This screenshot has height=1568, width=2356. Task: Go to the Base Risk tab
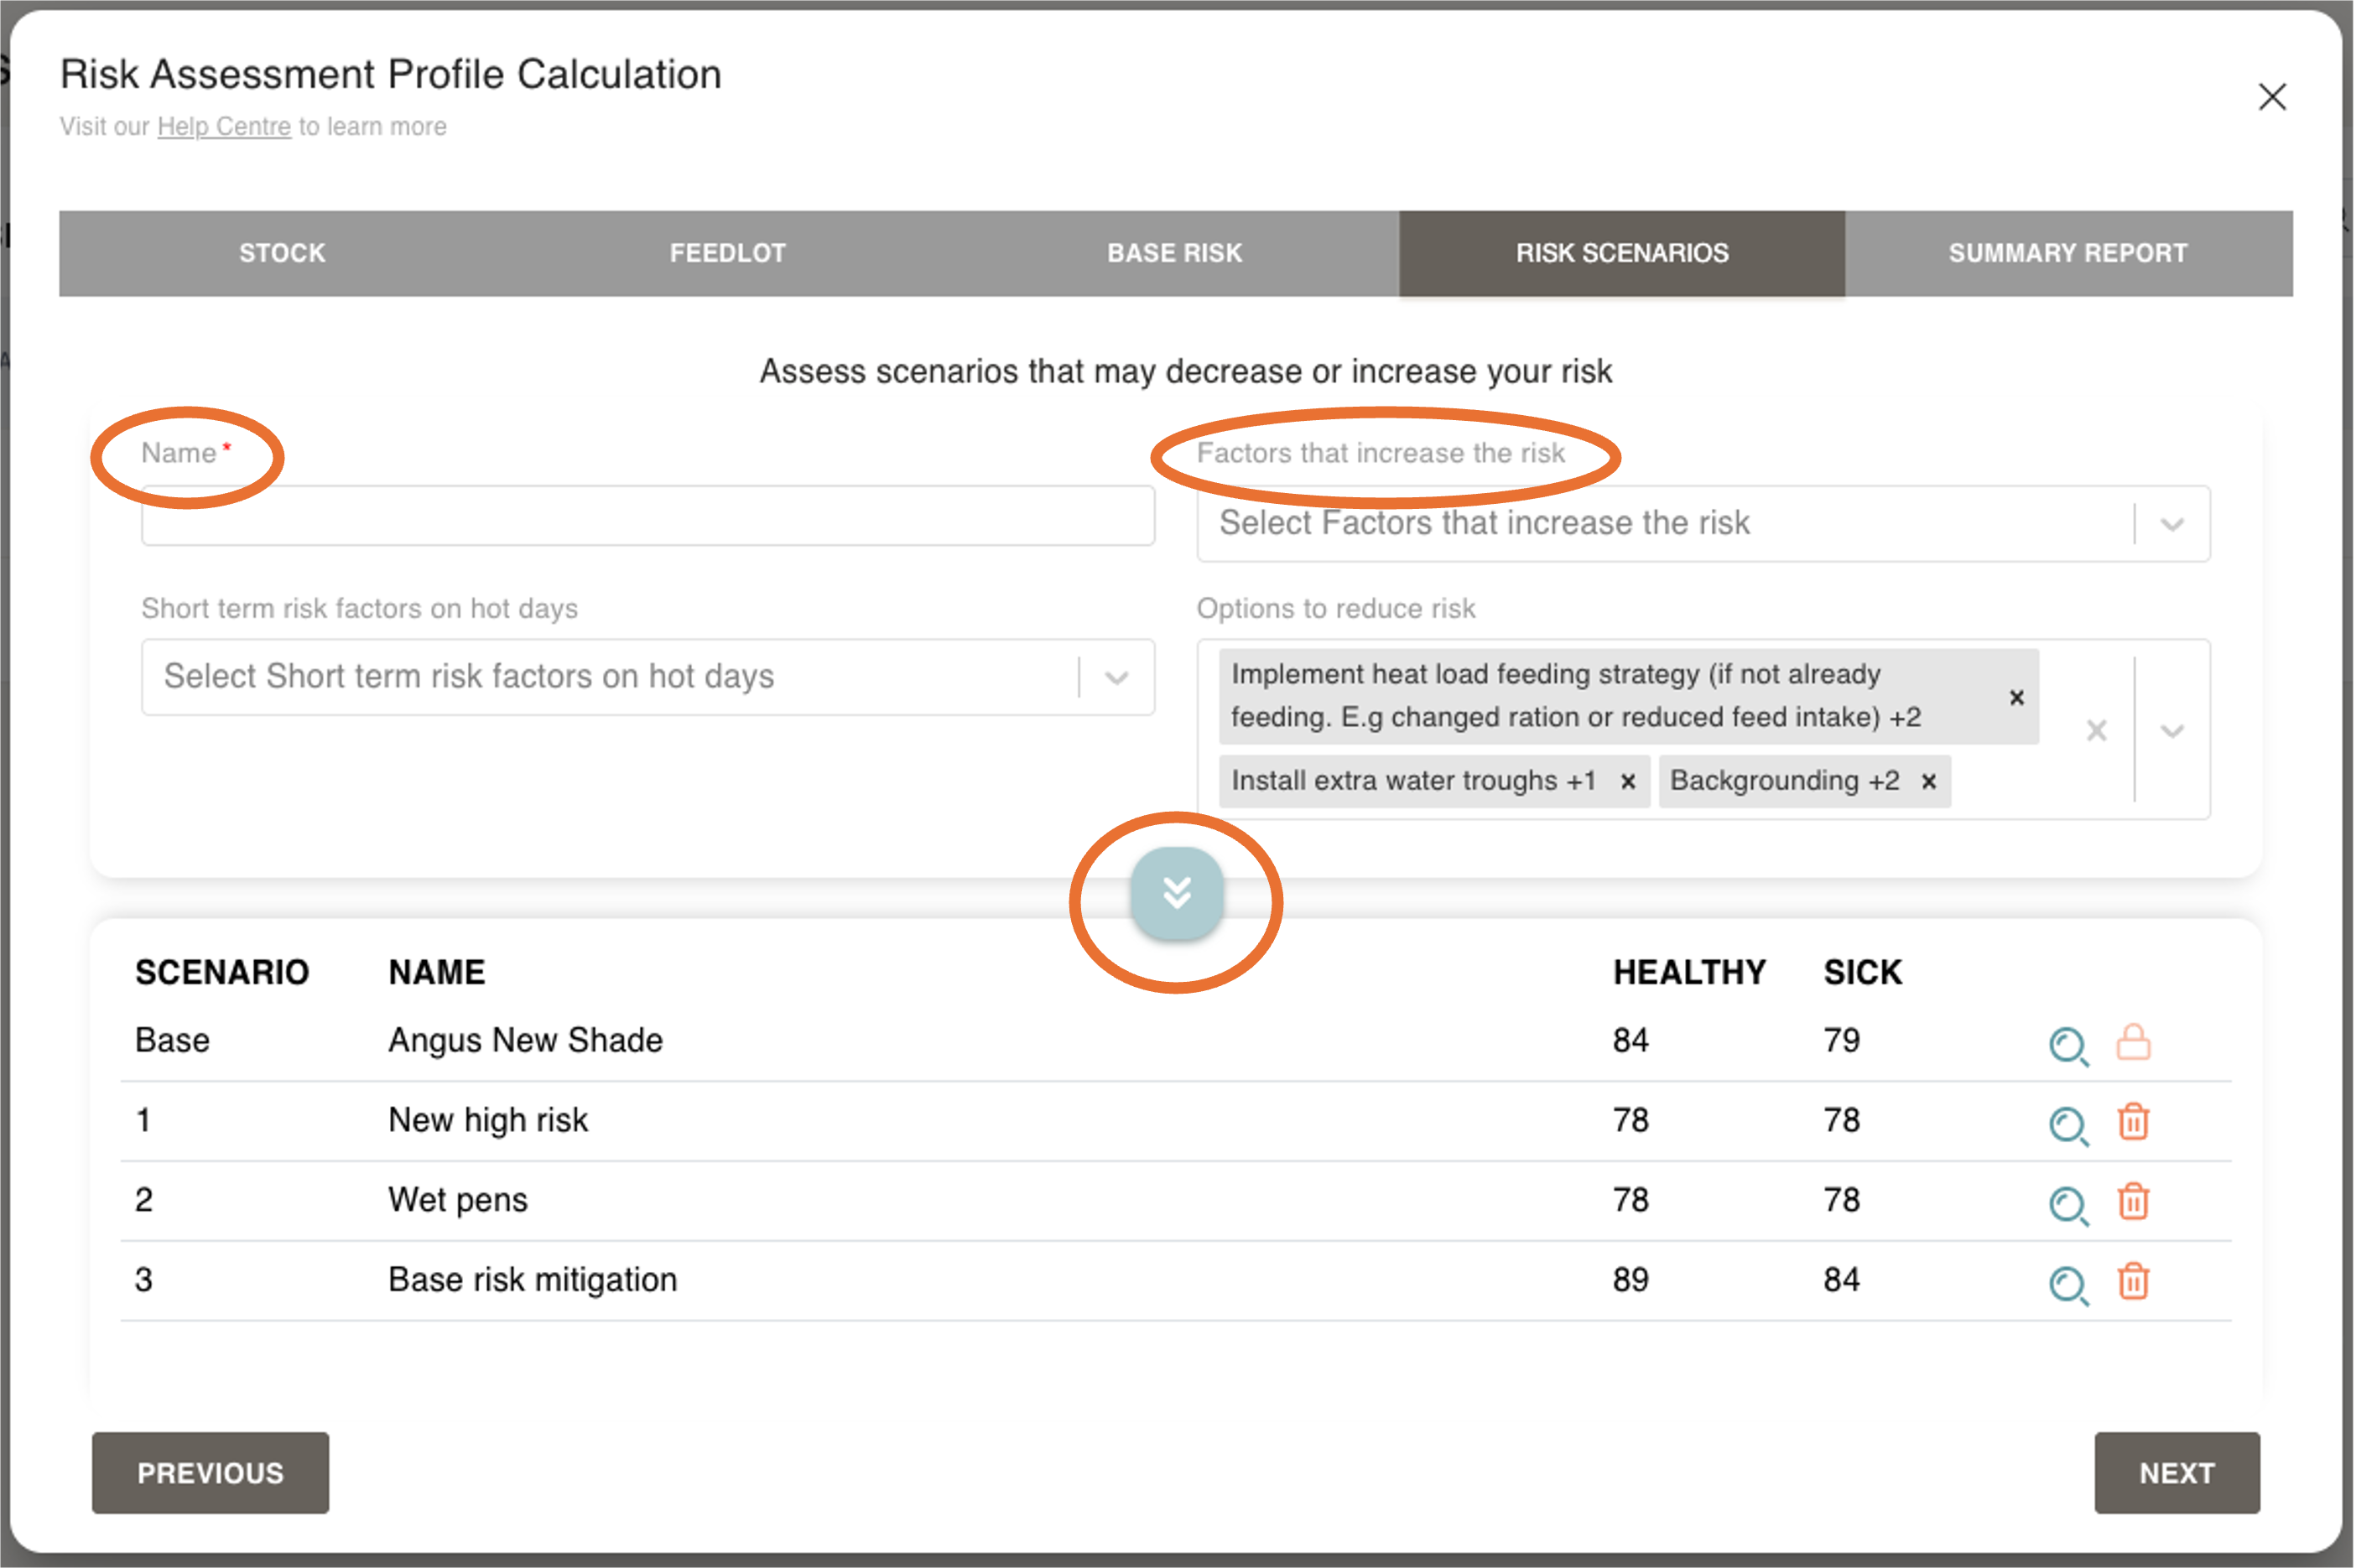[x=1174, y=253]
